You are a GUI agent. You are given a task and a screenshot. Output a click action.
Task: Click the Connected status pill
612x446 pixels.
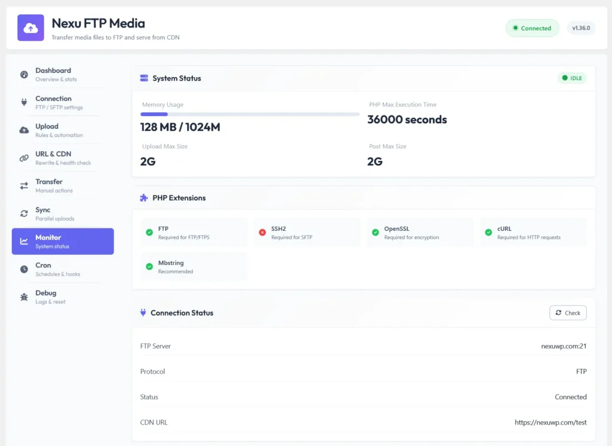(x=532, y=28)
